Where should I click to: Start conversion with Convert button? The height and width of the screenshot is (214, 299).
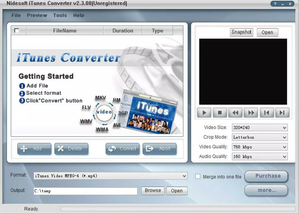pos(122,148)
